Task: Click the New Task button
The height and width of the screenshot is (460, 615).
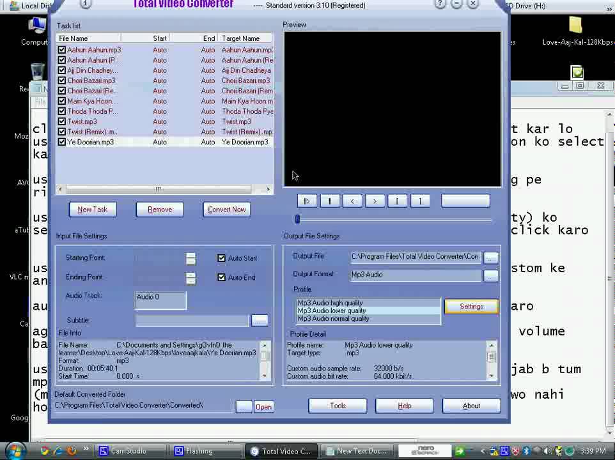Action: pos(93,210)
